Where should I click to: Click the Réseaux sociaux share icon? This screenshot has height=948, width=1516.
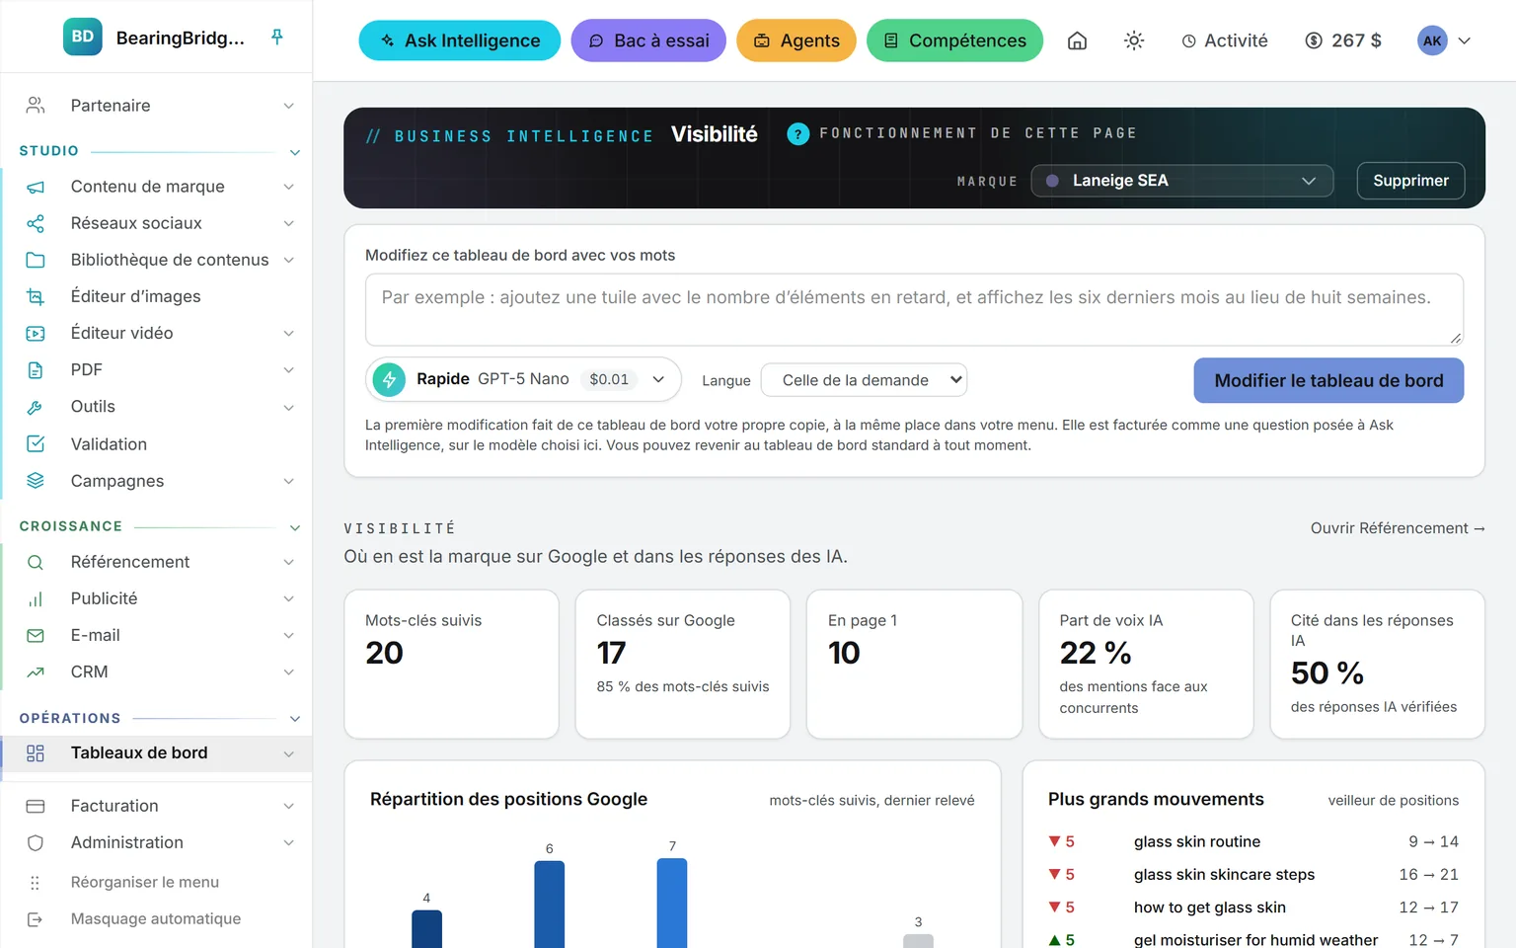point(36,223)
